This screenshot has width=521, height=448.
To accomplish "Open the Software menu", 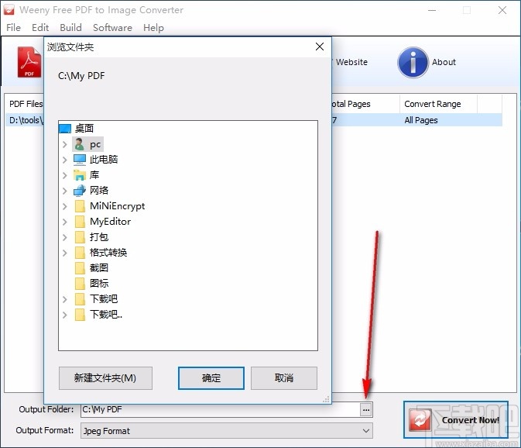I will coord(113,28).
